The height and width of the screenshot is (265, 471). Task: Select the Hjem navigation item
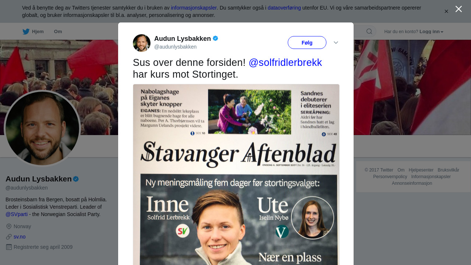tap(33, 32)
